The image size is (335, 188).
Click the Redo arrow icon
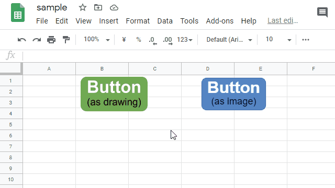(37, 40)
